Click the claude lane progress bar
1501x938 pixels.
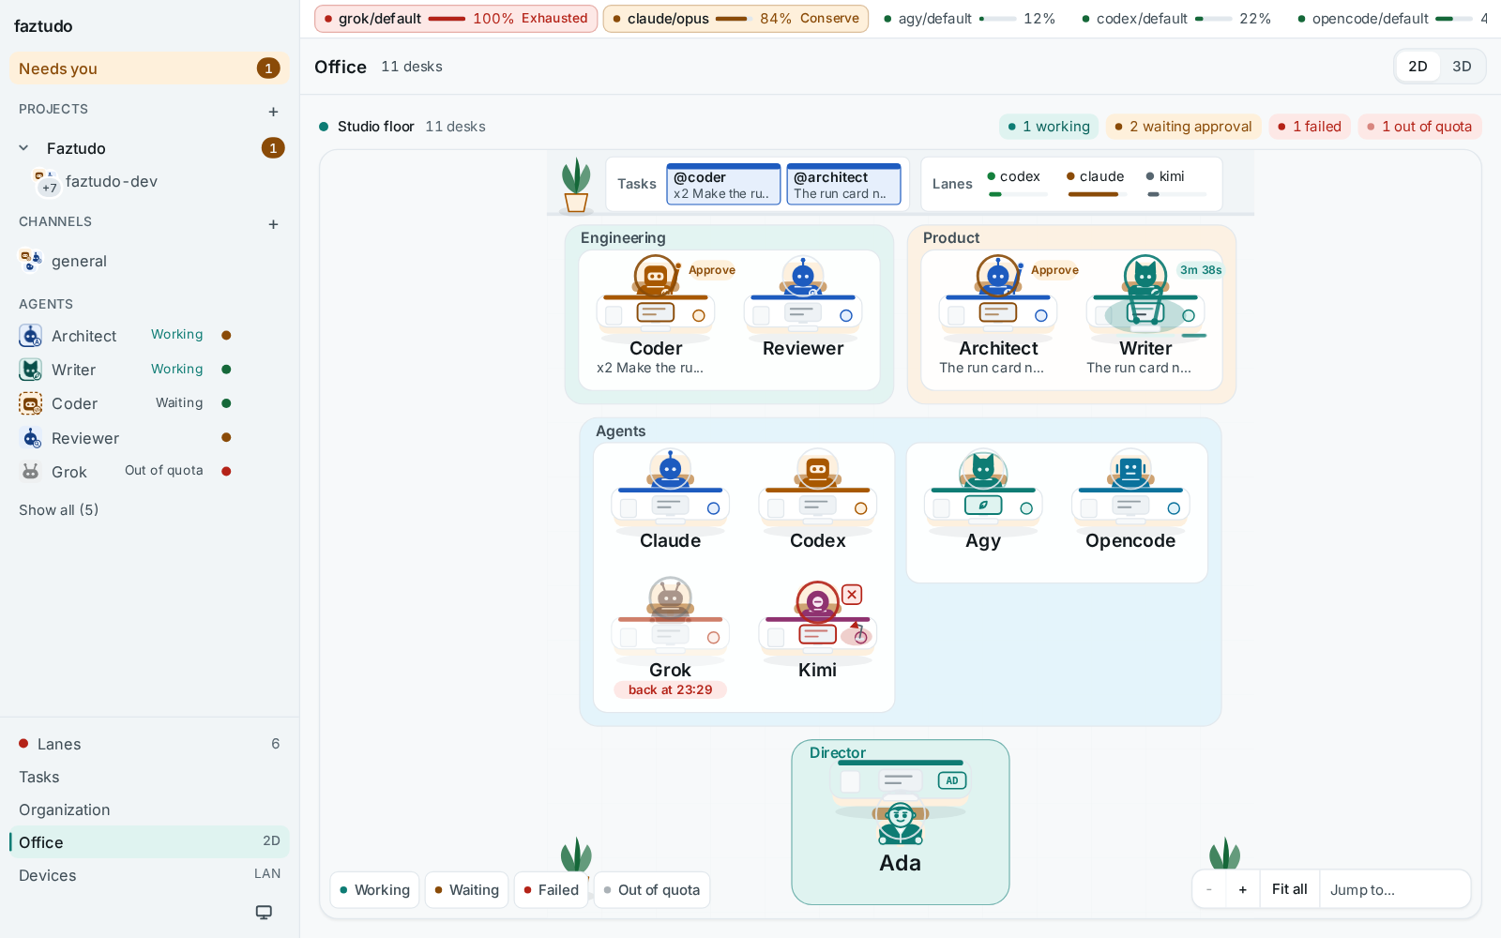click(1098, 194)
